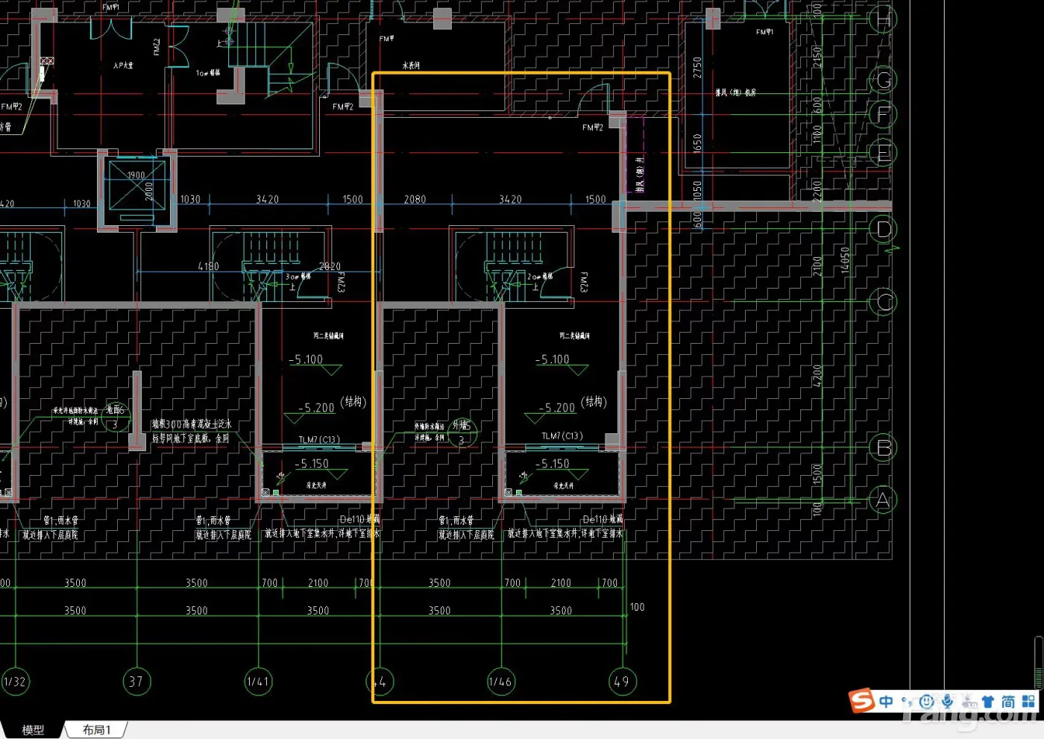The width and height of the screenshot is (1044, 739).
Task: Start voice input with the microphone icon
Action: 947,702
